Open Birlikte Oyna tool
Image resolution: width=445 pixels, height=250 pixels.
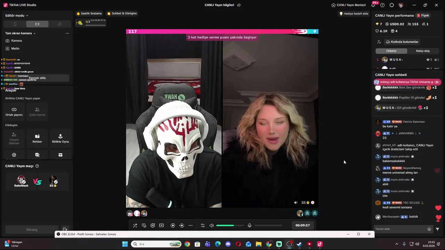click(x=60, y=139)
